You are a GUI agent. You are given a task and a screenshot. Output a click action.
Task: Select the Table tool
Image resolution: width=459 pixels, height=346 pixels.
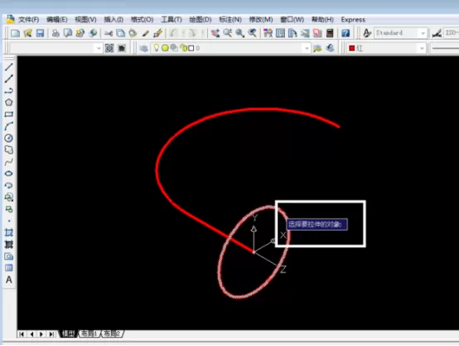pyautogui.click(x=9, y=268)
